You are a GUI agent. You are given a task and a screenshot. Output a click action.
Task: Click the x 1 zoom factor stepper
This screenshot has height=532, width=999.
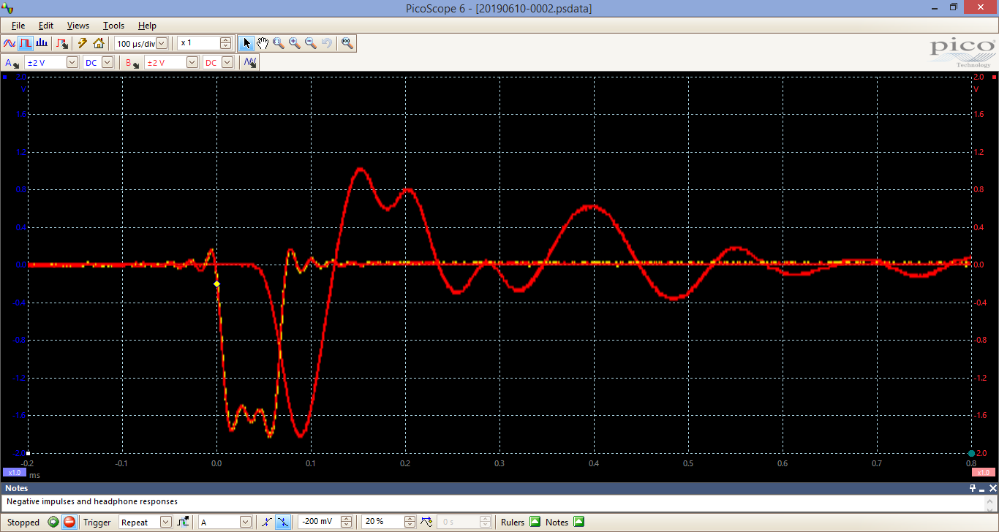[x=225, y=43]
